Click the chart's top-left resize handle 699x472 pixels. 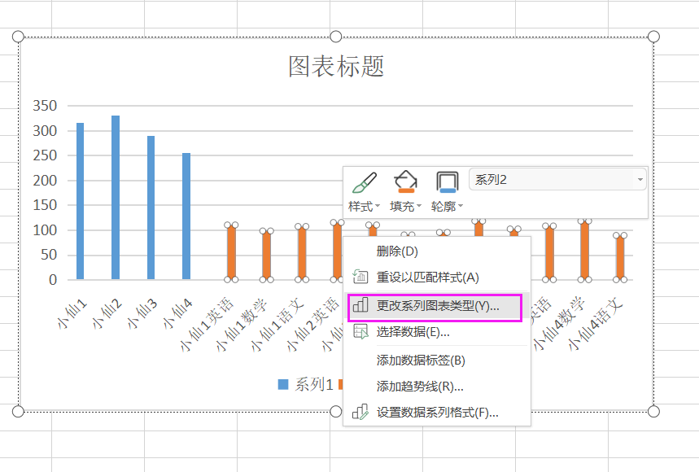[x=18, y=37]
